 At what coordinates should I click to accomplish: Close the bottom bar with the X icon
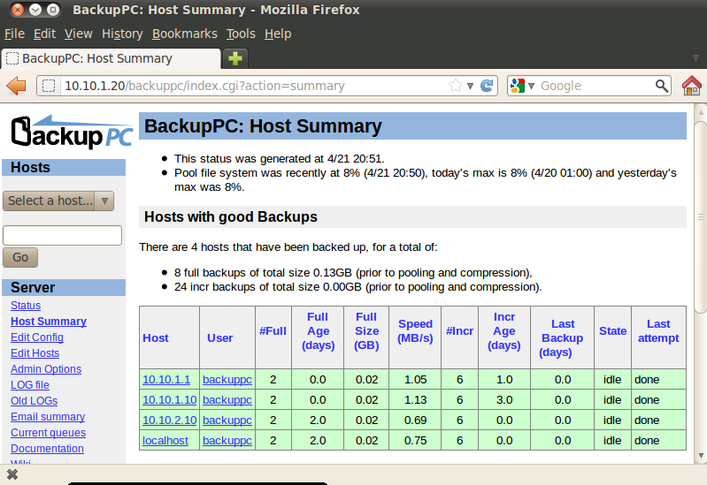(12, 474)
